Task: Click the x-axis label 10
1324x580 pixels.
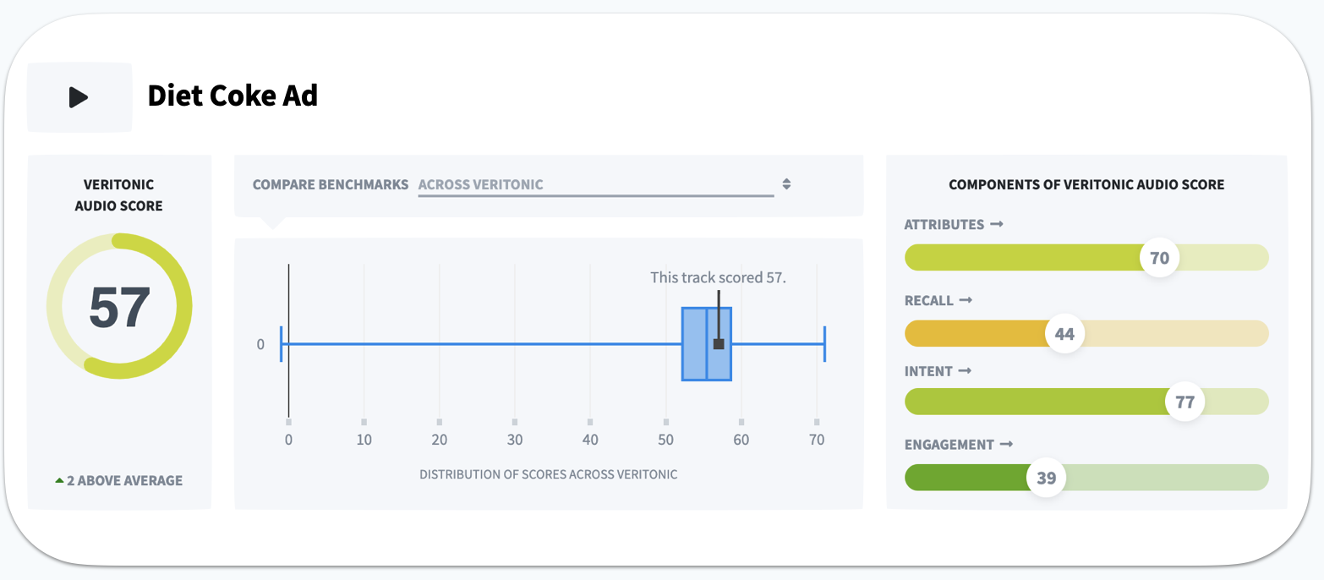Action: 364,440
